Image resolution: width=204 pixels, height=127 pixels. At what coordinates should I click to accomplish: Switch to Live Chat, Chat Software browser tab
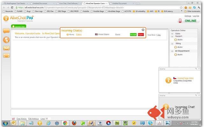[x=68, y=3]
